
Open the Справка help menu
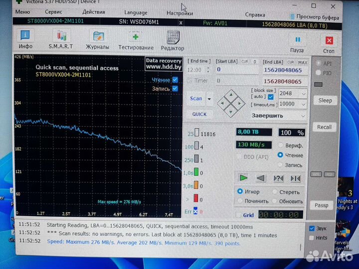(255, 15)
